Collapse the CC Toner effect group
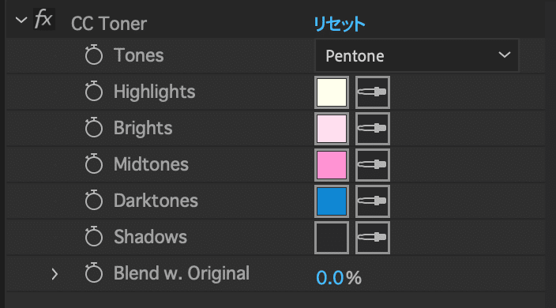This screenshot has width=556, height=308. tap(21, 21)
